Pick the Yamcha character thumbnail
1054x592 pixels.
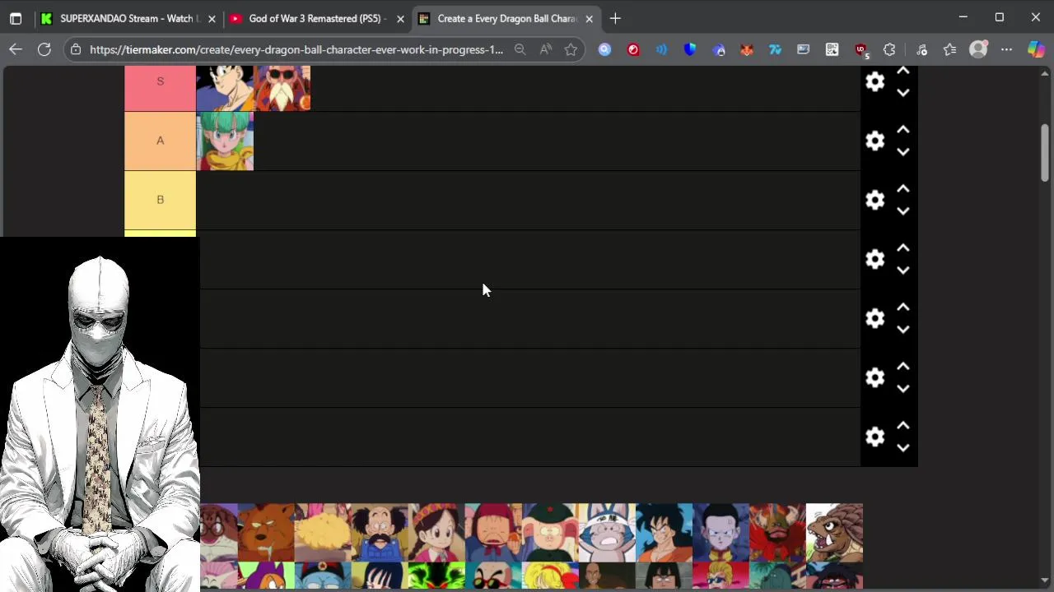point(664,532)
